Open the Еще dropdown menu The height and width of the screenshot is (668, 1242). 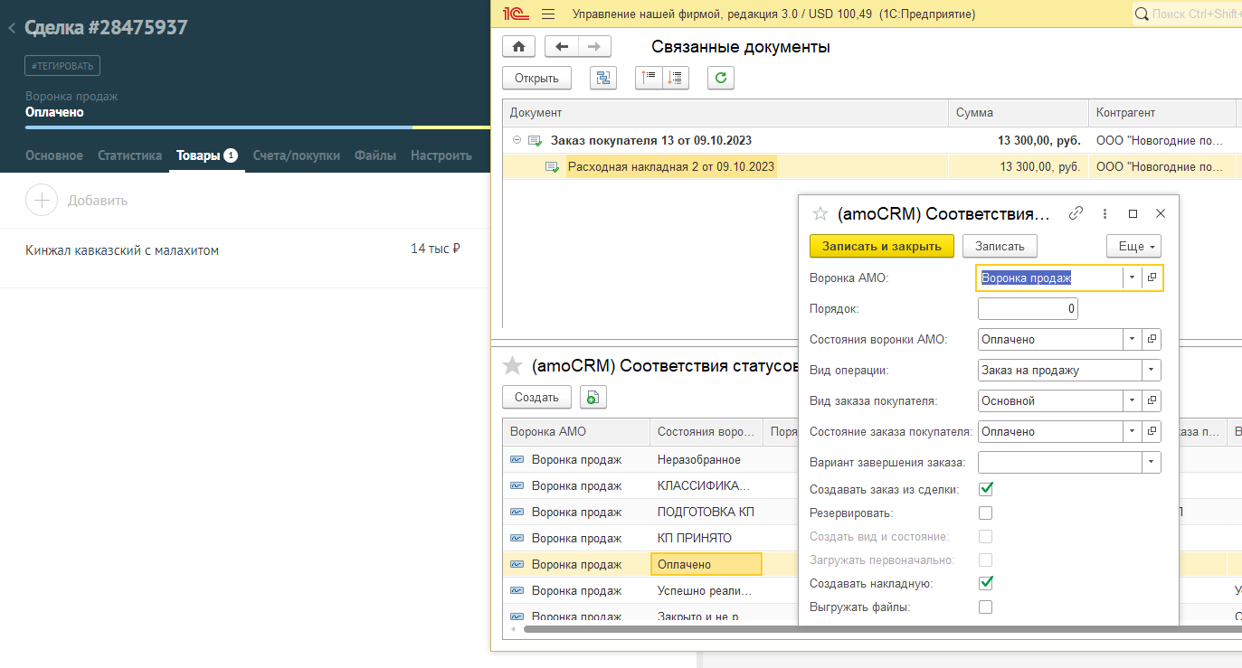1133,246
